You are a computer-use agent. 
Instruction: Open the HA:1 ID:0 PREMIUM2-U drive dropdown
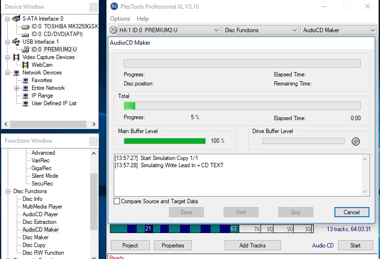click(x=169, y=30)
